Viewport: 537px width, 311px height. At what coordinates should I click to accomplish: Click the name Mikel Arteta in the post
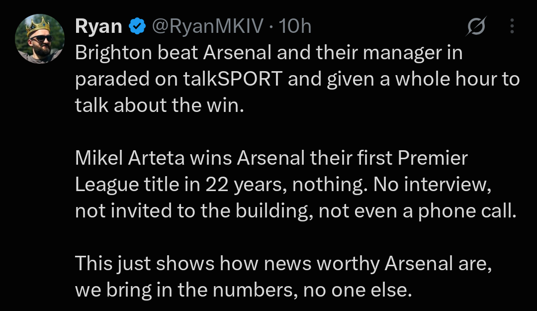pos(130,158)
